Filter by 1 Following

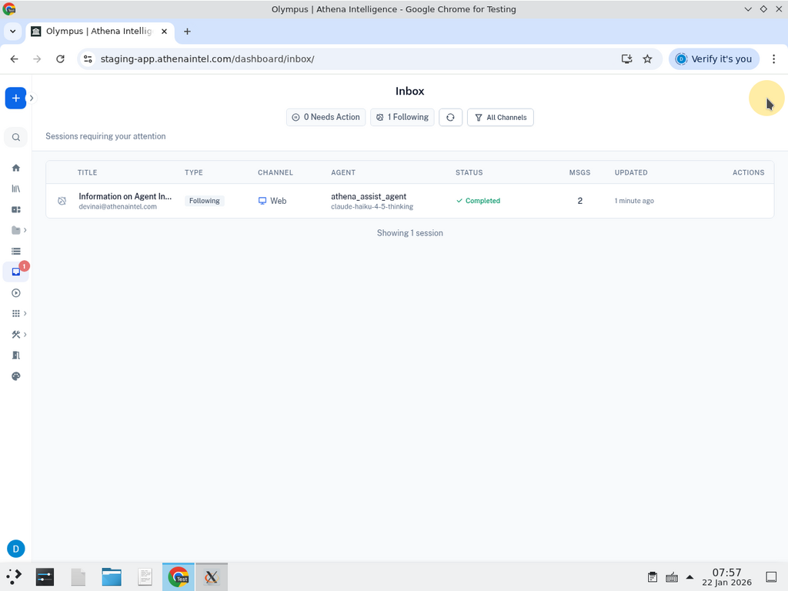click(x=402, y=117)
